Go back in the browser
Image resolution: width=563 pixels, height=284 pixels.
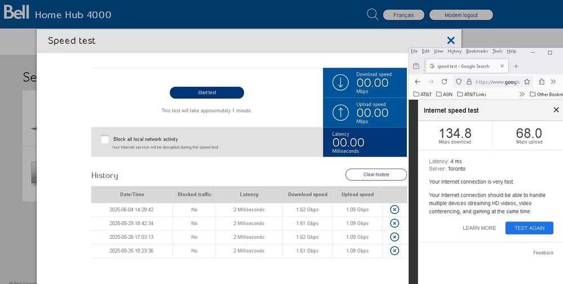click(x=417, y=82)
